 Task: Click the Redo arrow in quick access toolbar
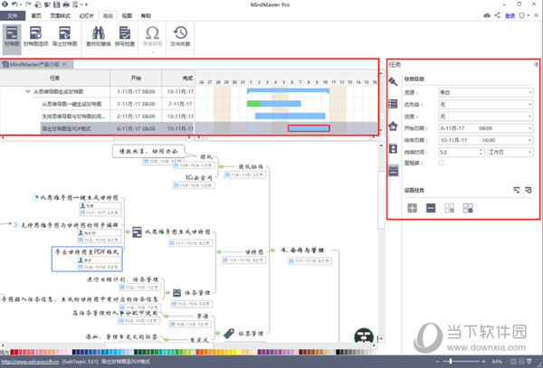pyautogui.click(x=28, y=5)
